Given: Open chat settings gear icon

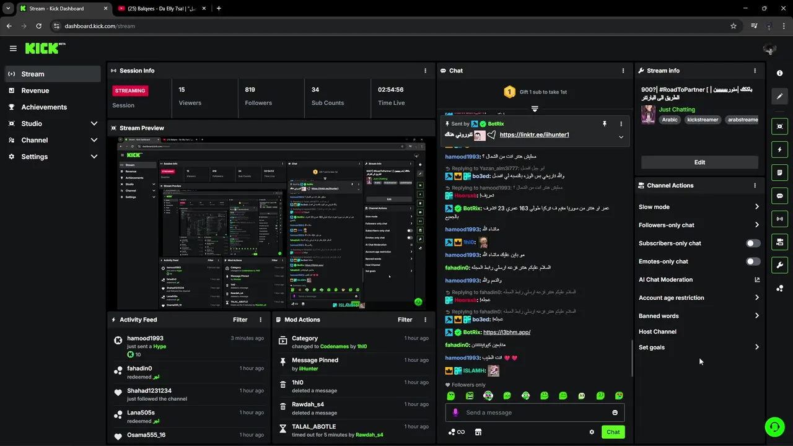Looking at the screenshot, I should coord(592,432).
